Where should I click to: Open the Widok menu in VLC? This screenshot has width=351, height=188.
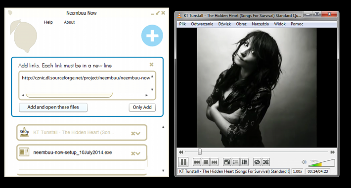[x=280, y=24]
